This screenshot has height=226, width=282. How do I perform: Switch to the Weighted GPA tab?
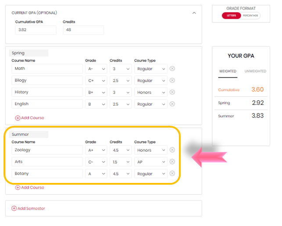(x=228, y=71)
